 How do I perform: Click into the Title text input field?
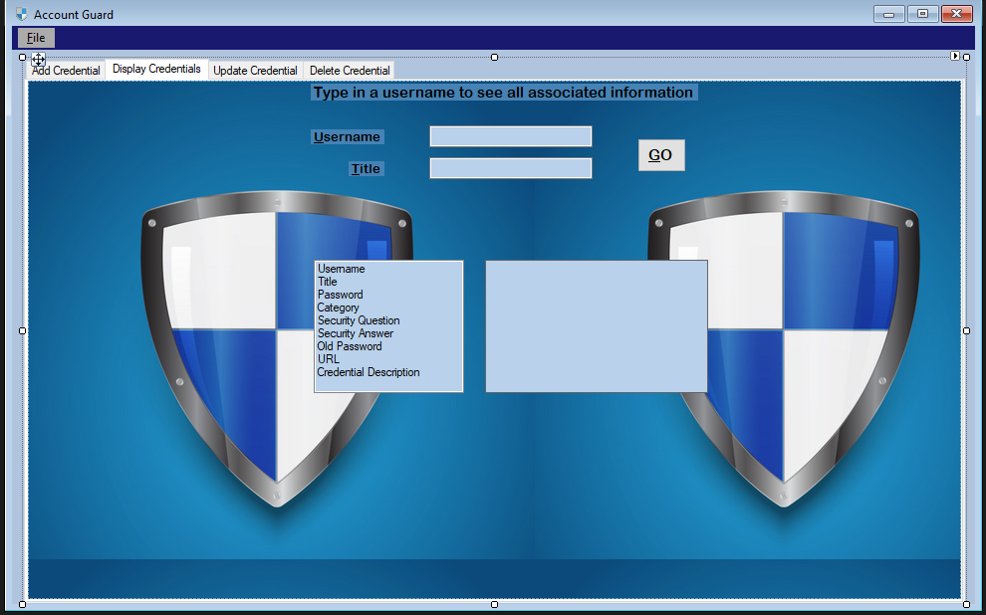click(x=510, y=168)
